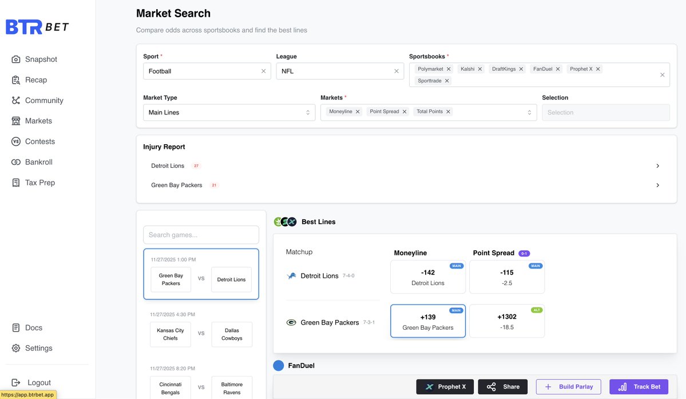Select the Cincinnati Bengals team box
Viewport: 686px width, 399px height.
pos(170,388)
